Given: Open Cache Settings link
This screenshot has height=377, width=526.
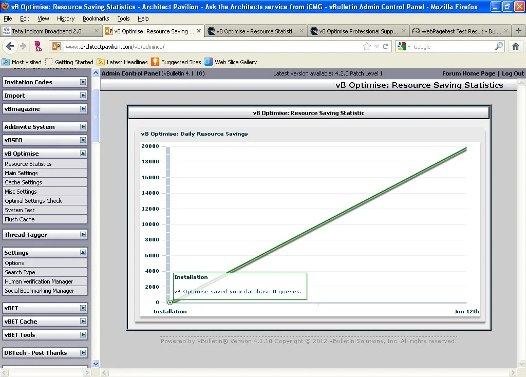Looking at the screenshot, I should tap(23, 182).
